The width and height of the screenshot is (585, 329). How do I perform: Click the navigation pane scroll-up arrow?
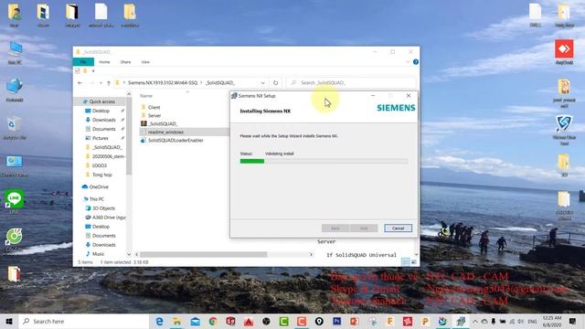pyautogui.click(x=129, y=94)
